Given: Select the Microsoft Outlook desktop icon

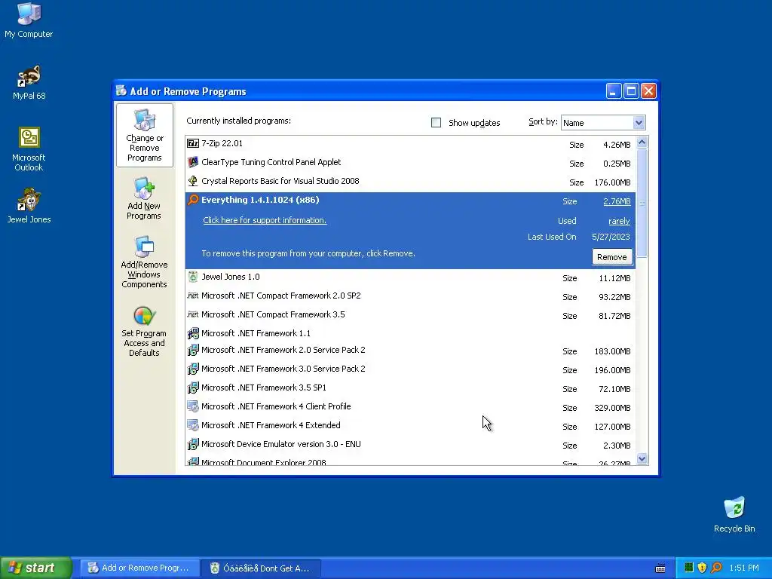Looking at the screenshot, I should 29,149.
